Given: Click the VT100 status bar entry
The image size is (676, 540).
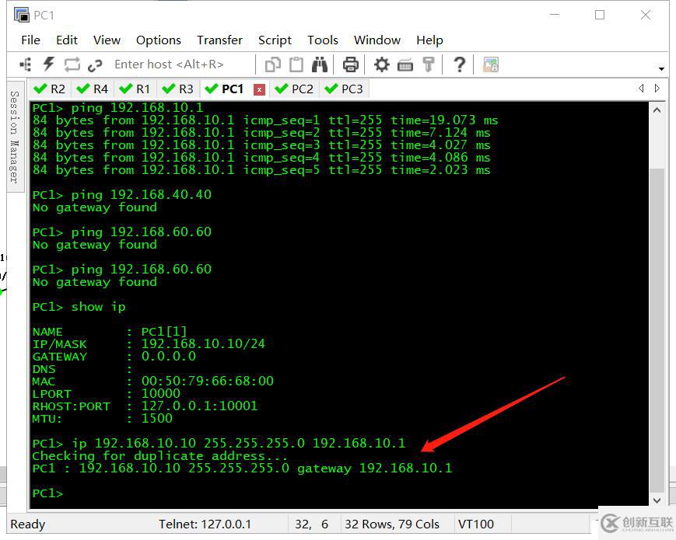Looking at the screenshot, I should point(476,524).
